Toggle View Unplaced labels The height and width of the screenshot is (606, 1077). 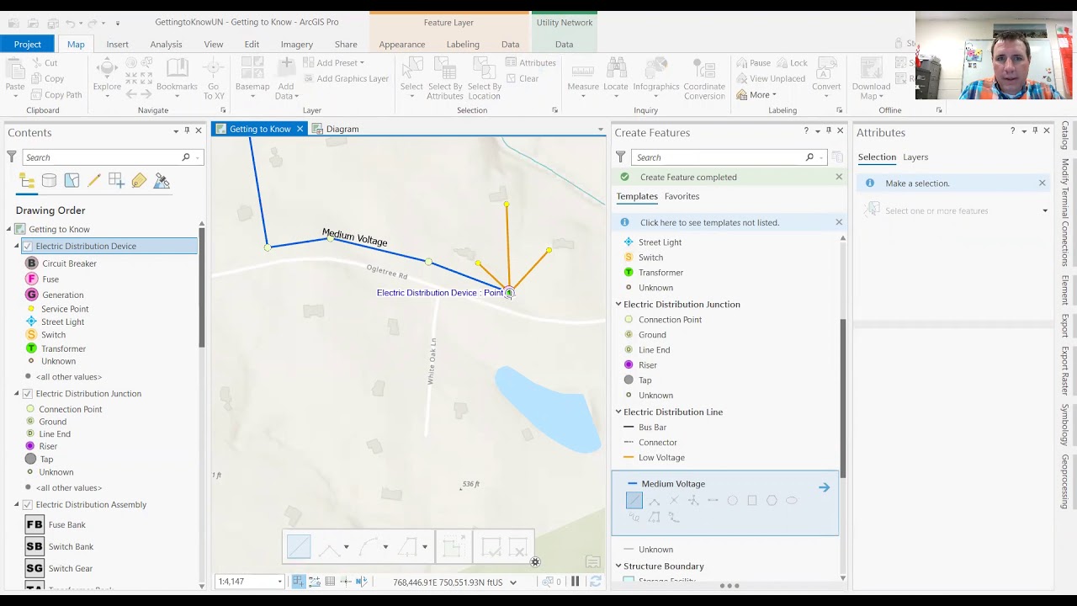pyautogui.click(x=770, y=79)
